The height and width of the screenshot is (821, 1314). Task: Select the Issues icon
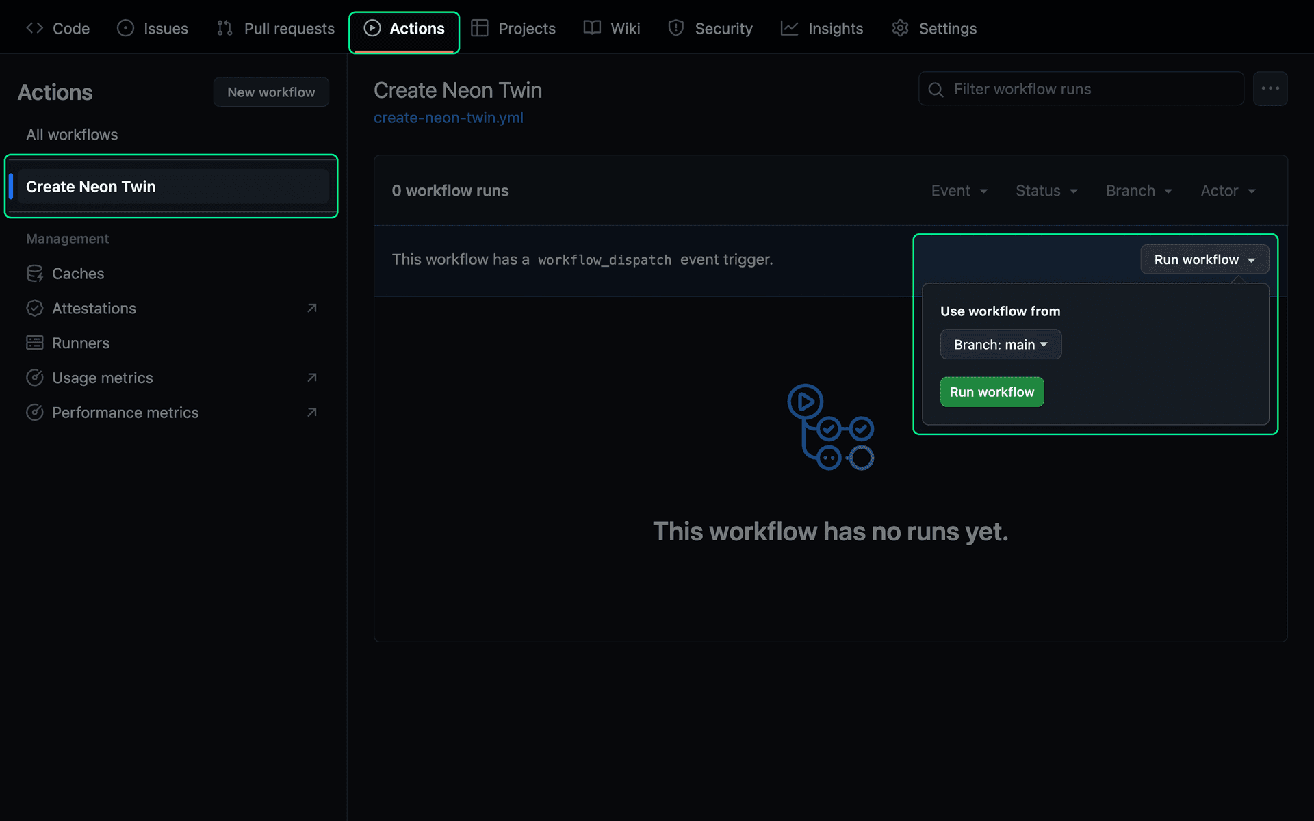pyautogui.click(x=125, y=28)
